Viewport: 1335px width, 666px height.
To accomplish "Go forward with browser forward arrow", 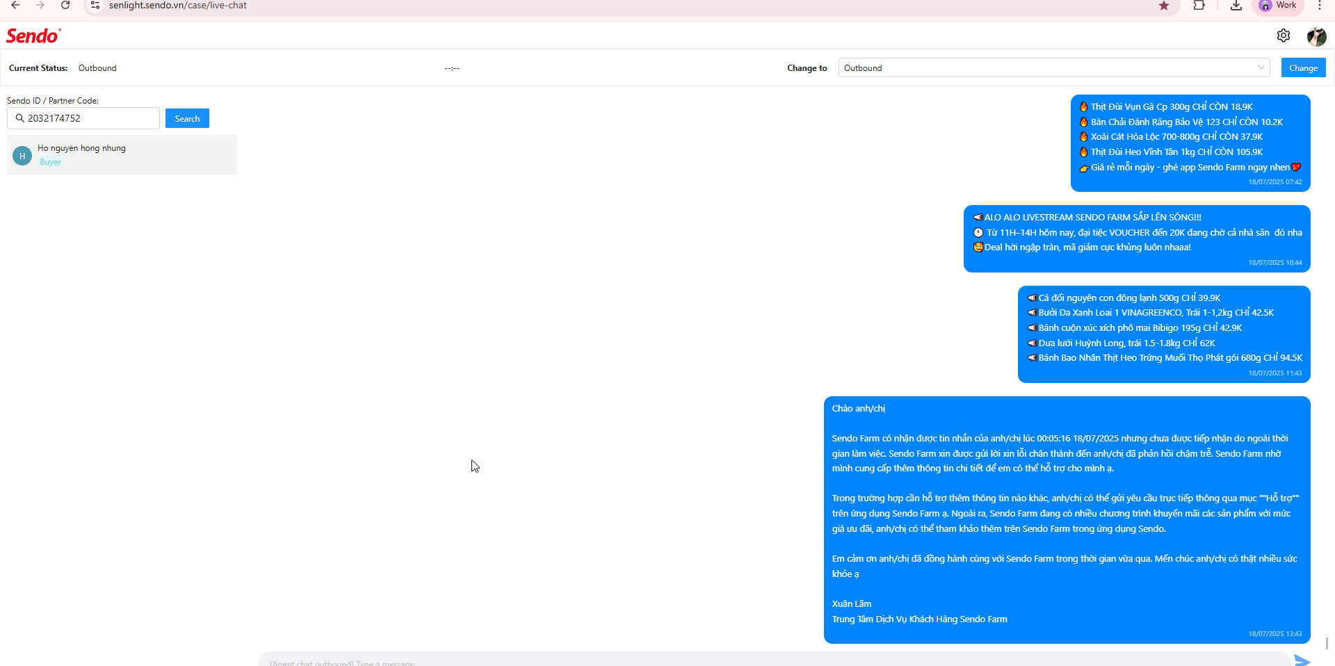I will (x=40, y=6).
